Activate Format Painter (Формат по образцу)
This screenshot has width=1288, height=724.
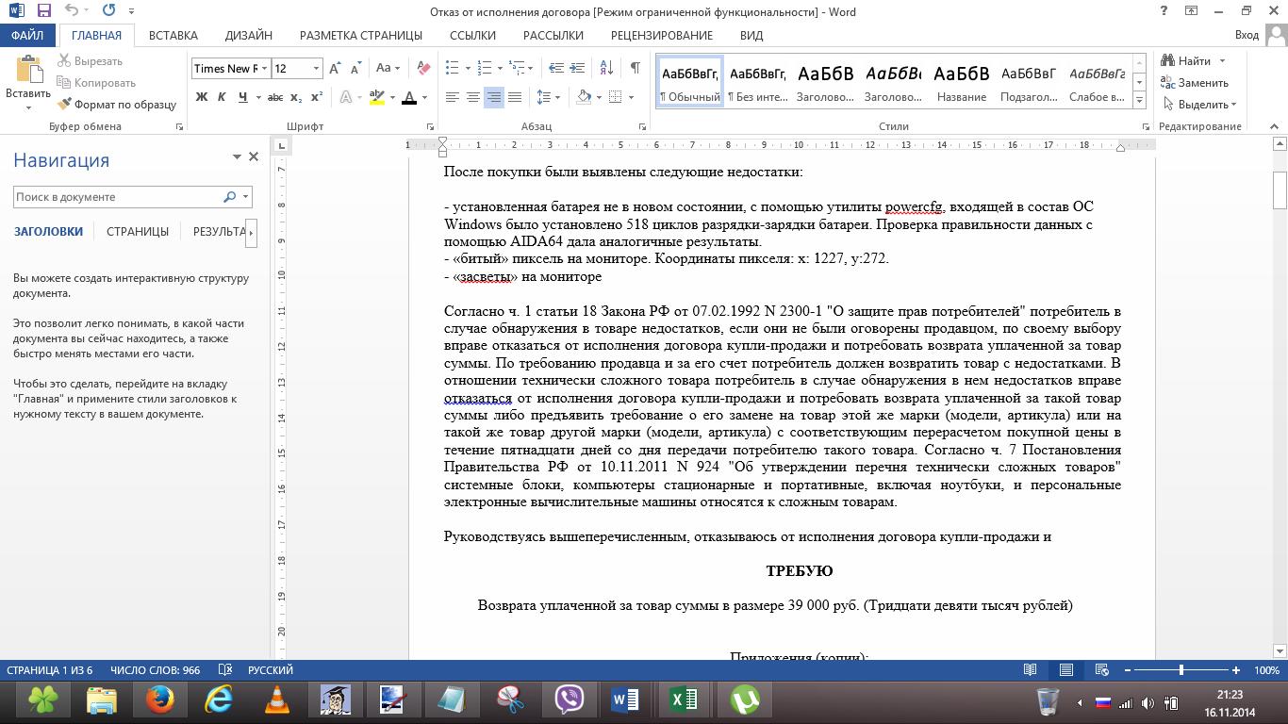117,105
